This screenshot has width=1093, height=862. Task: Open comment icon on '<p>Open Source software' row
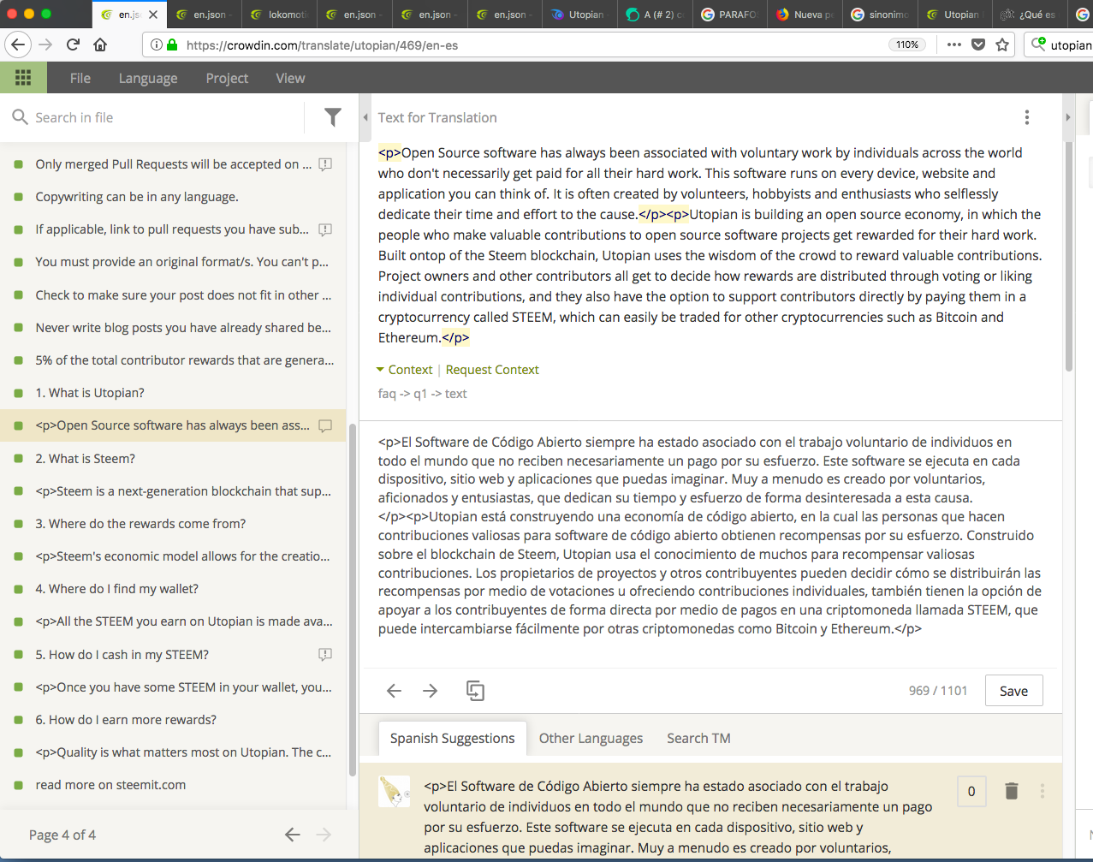point(325,425)
